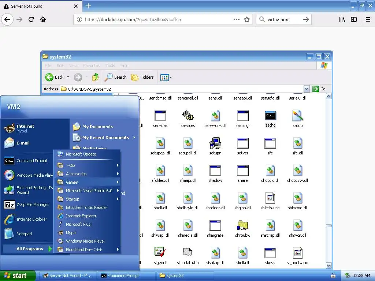This screenshot has height=281, width=375.
Task: Show site information icon in URL bar
Action: point(79,20)
